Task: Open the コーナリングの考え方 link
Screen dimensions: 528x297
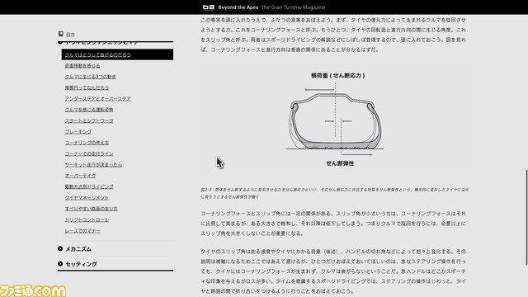Action: pos(87,143)
